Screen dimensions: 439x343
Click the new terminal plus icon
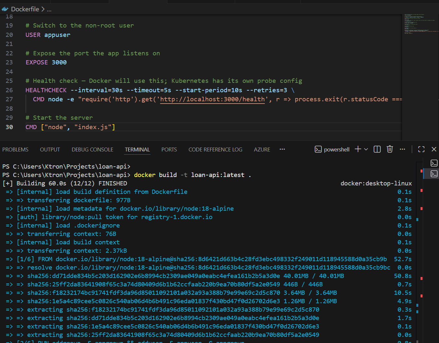(x=358, y=149)
